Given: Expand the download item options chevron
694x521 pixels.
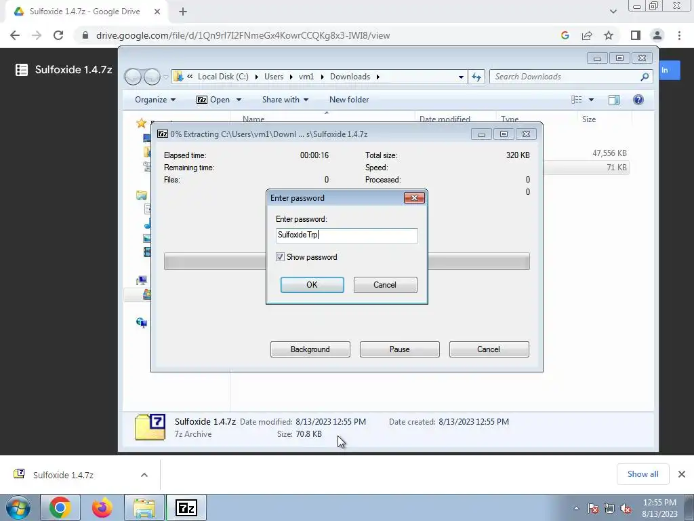Looking at the screenshot, I should (144, 475).
